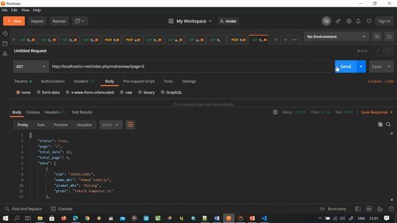Viewport: 397px width, 223px height.
Task: Click the Untitled Request title
Action: [x=30, y=51]
